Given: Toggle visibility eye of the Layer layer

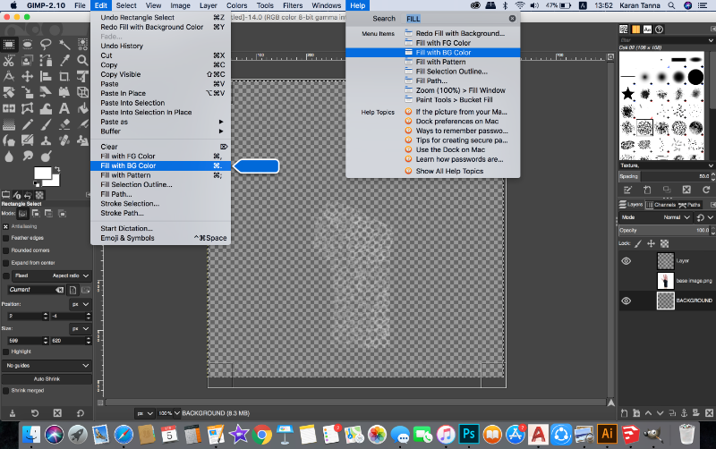Looking at the screenshot, I should (626, 261).
